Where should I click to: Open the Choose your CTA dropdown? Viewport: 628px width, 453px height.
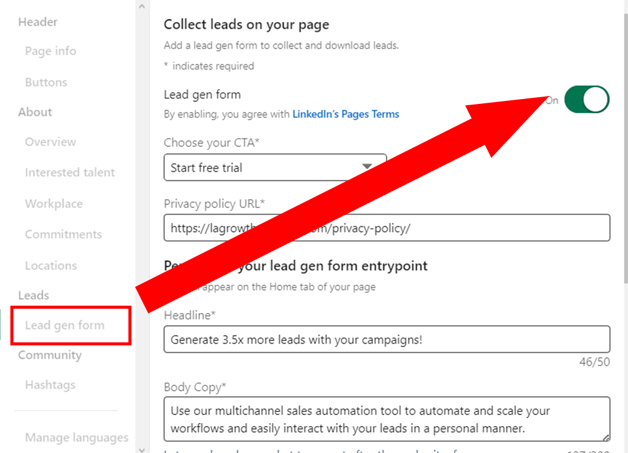(x=275, y=168)
